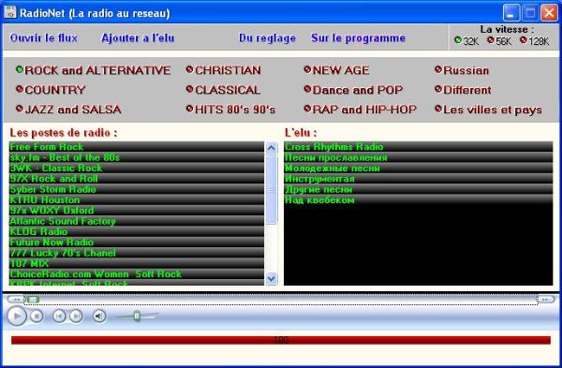This screenshot has width=562, height=368.
Task: Select Russian category
Action: 462,70
